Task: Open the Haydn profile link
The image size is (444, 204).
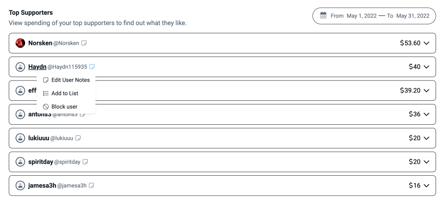Action: pos(37,67)
